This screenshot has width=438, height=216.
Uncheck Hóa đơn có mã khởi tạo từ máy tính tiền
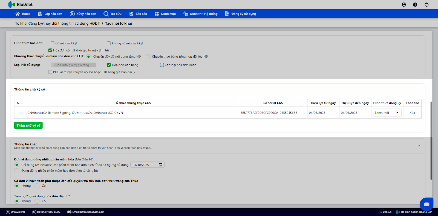50,50
